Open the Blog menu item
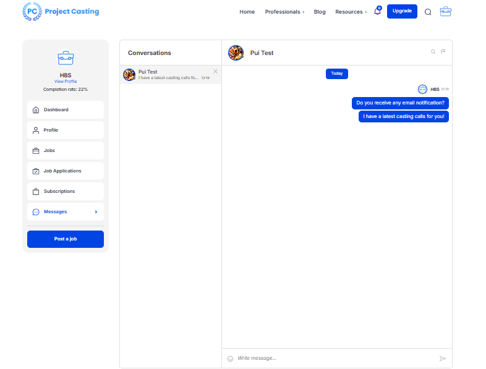 320,12
